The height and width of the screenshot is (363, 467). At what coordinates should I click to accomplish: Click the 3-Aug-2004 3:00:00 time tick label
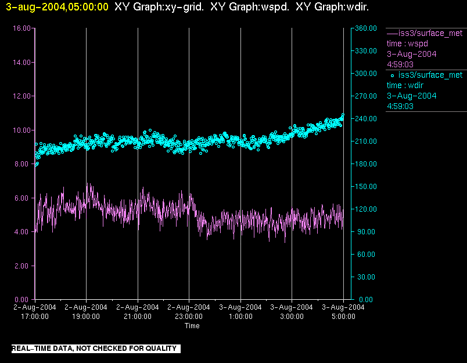point(292,312)
